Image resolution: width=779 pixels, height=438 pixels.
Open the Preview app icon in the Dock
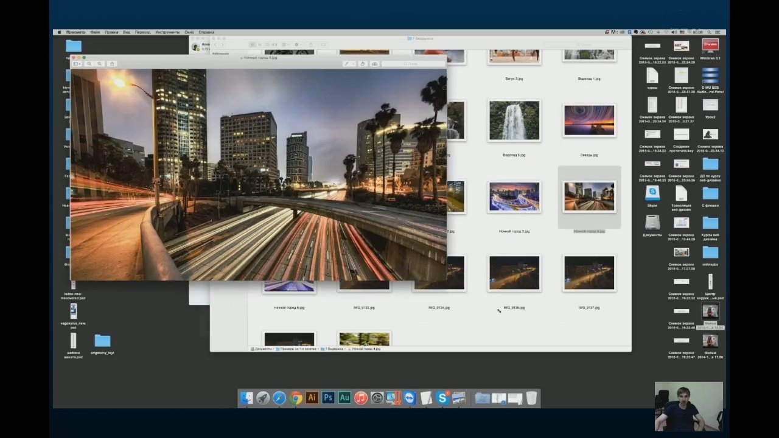point(459,398)
